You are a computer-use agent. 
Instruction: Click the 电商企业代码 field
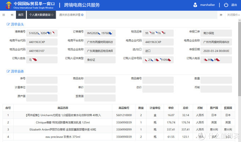point(158,42)
